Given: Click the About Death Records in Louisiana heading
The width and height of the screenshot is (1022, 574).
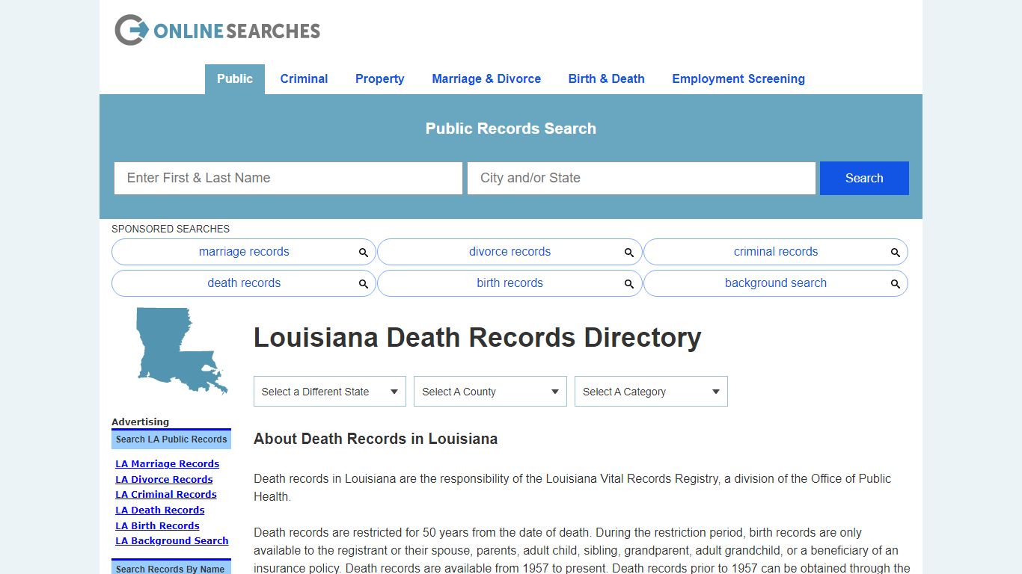Looking at the screenshot, I should click(x=376, y=439).
